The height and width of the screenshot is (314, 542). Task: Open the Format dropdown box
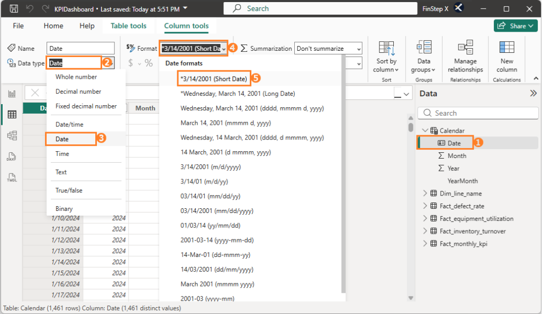(x=194, y=48)
